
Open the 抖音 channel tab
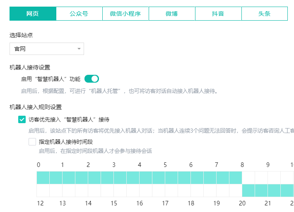(x=218, y=14)
